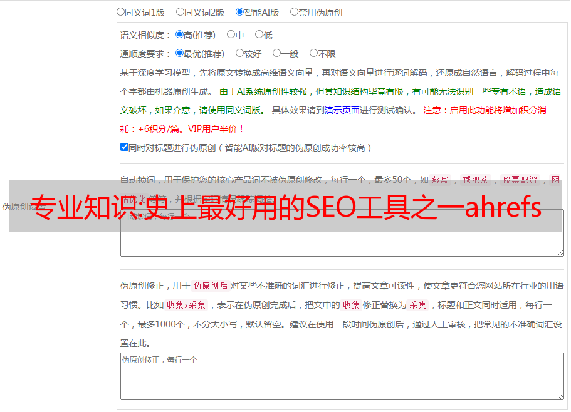Viewport: 571px width, 412px height.
Task: Toggle 同时对标题进行伪原创 checkbox
Action: coord(124,147)
